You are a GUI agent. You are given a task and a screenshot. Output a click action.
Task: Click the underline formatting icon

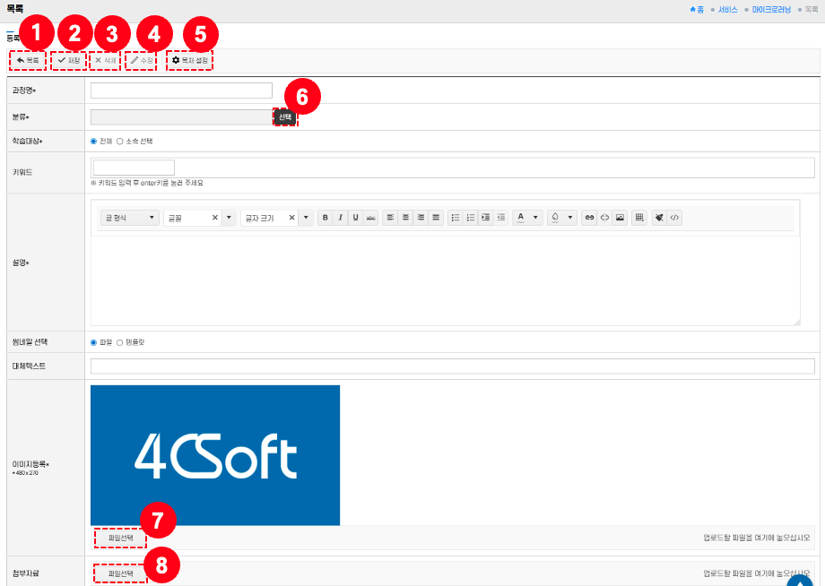coord(355,218)
